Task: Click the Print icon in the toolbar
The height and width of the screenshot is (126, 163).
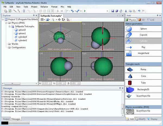Action: click(121, 11)
